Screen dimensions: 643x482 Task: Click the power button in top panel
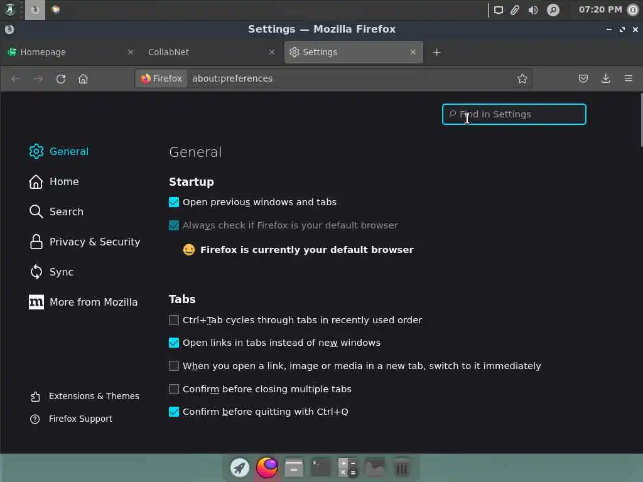(633, 10)
